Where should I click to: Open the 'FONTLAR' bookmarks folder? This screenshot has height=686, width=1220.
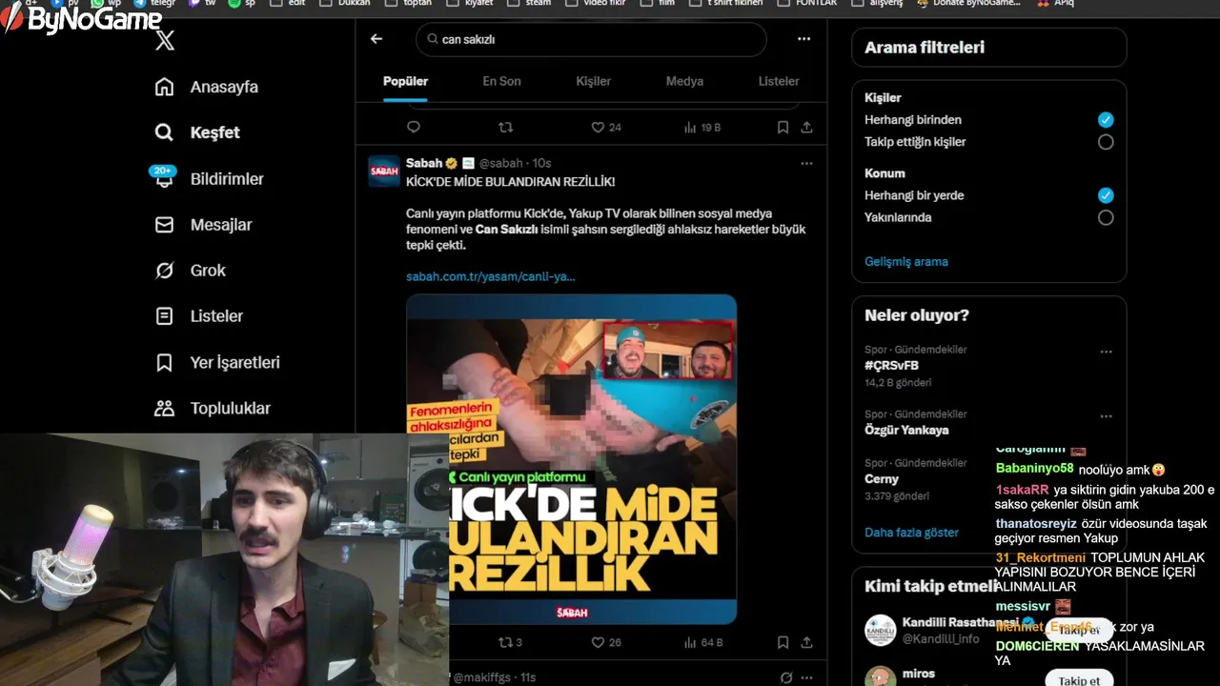tap(808, 4)
